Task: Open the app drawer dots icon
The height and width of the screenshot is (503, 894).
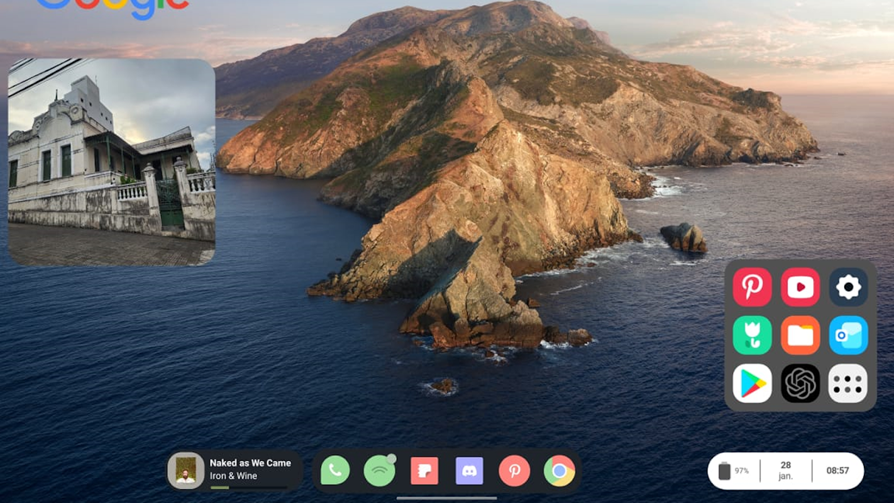Action: click(x=848, y=383)
